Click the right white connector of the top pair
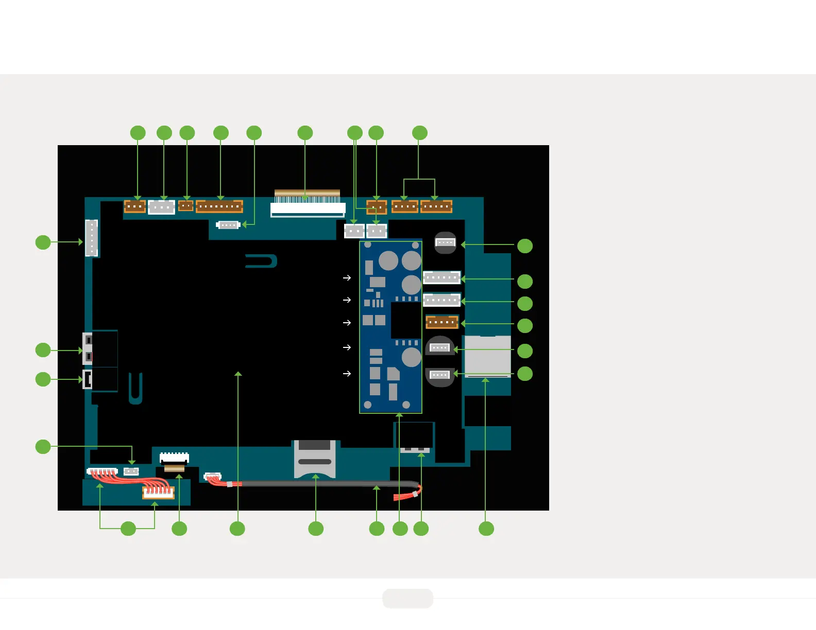 377,231
